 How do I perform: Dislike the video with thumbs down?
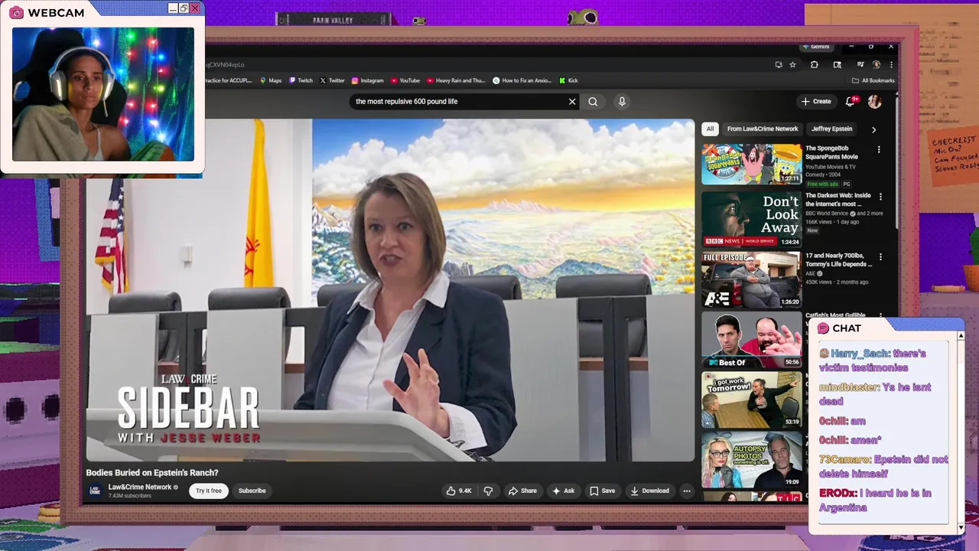[x=488, y=491]
